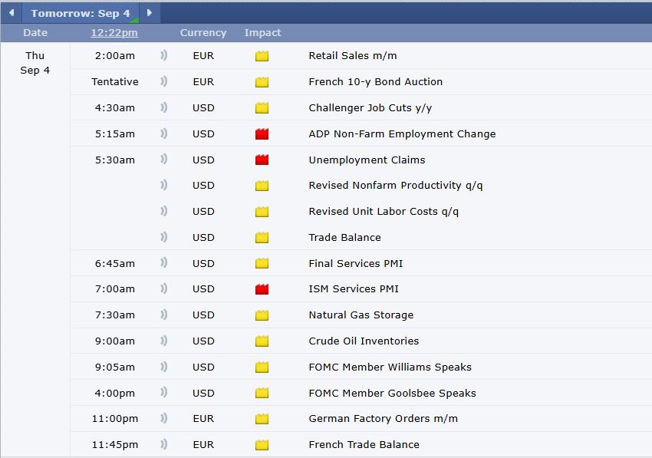
Task: Toggle alert sound icon for ADP Non-Farm Employment
Action: (164, 133)
